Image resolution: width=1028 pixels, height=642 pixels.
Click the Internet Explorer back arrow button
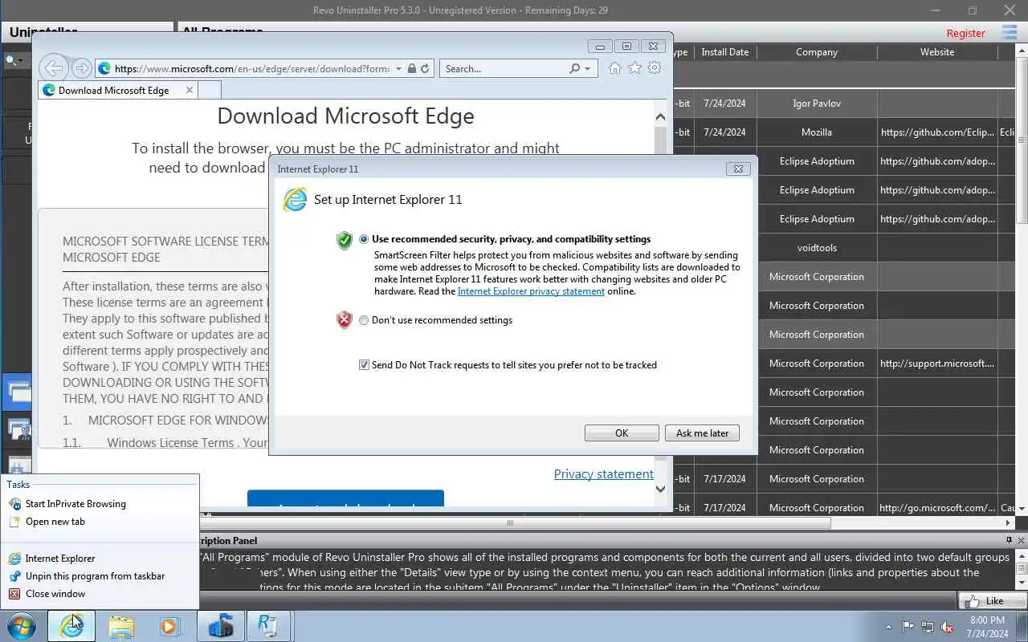click(x=53, y=68)
